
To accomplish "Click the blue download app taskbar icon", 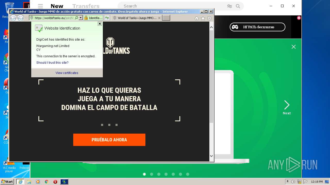I will pyautogui.click(x=64, y=182).
